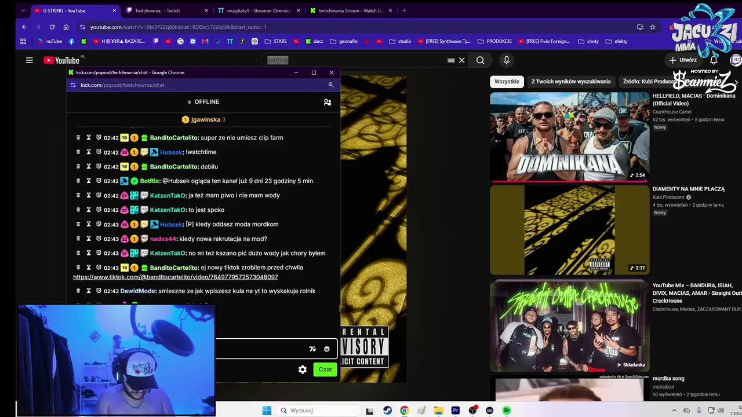Open YouTube notifications bell
742x417 pixels.
tap(714, 60)
